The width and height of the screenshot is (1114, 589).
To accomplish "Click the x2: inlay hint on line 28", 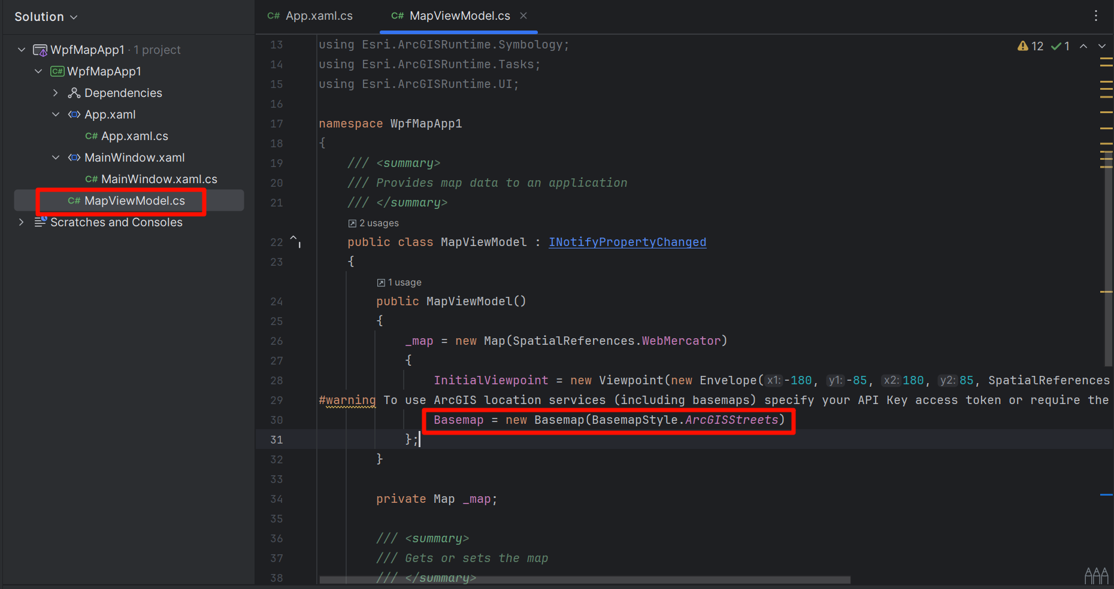I will (891, 380).
